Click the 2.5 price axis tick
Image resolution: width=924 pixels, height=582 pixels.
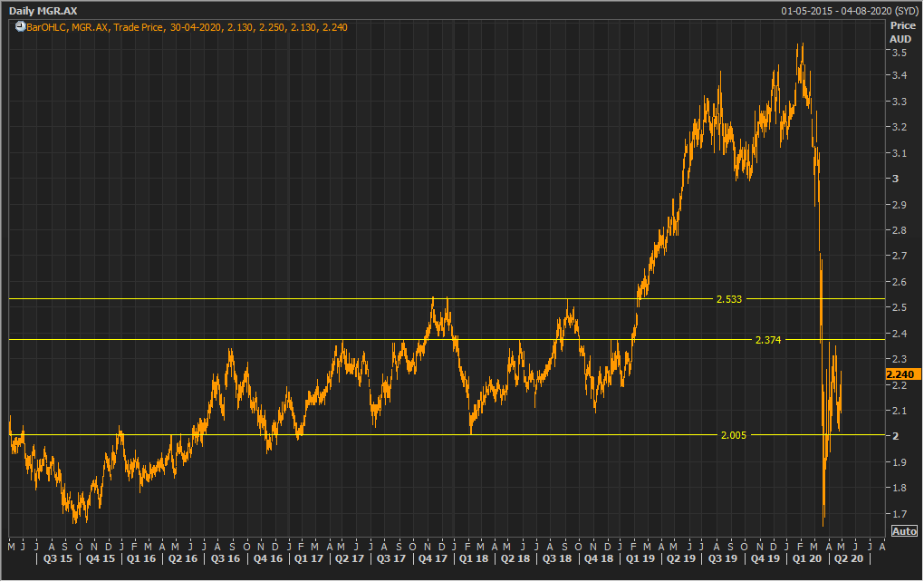click(x=900, y=308)
